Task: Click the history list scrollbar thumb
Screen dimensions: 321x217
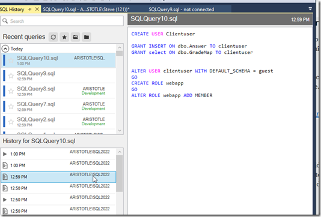Action: [120, 173]
